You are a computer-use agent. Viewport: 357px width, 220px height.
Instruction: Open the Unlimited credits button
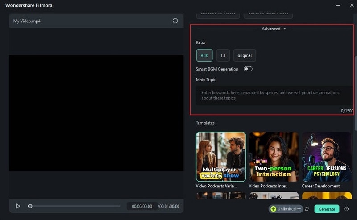286,209
